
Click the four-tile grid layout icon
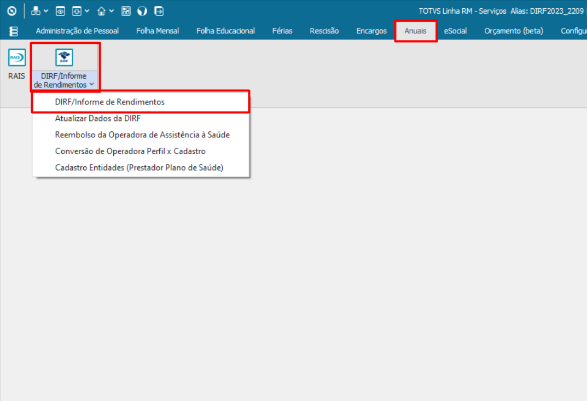126,11
